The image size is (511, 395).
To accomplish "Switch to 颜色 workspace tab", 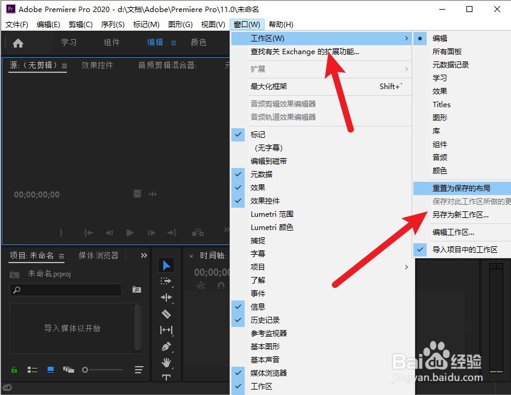I will 198,42.
